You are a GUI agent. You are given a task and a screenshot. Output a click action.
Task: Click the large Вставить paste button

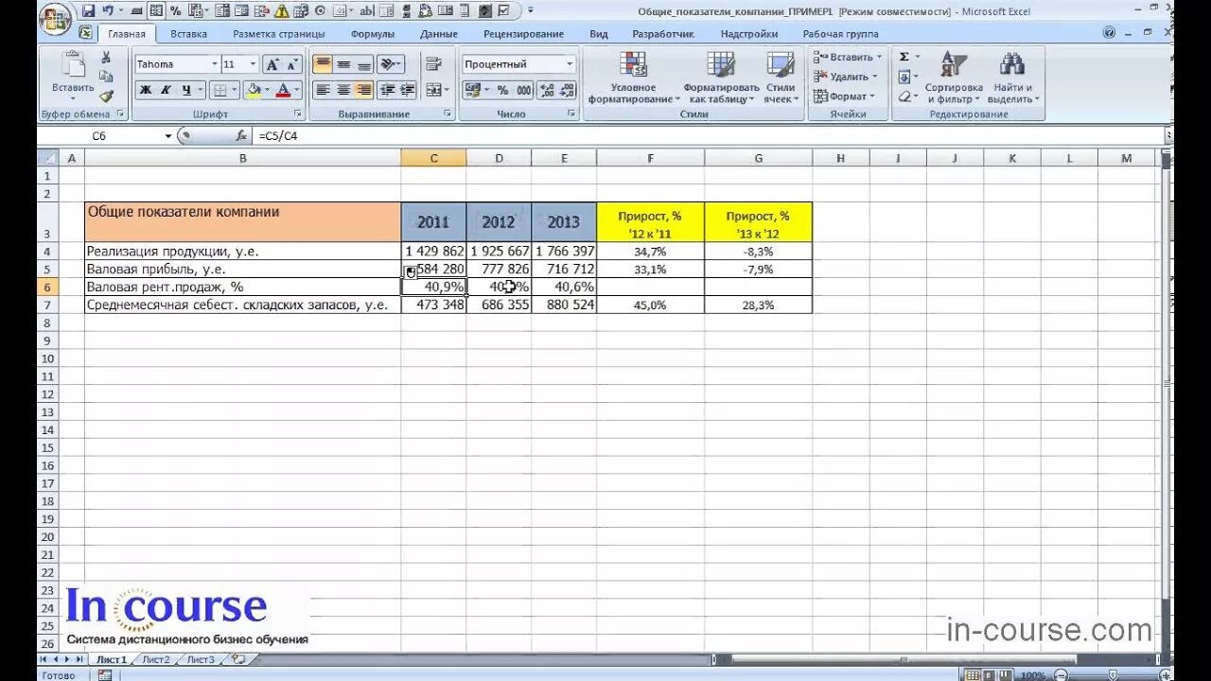pyautogui.click(x=73, y=76)
